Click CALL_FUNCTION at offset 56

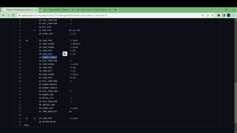pos(50,102)
